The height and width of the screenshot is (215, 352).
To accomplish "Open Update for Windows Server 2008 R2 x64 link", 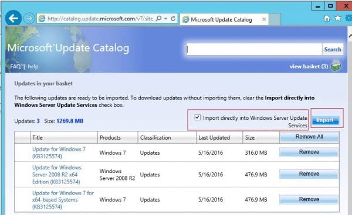I will coord(57,175).
